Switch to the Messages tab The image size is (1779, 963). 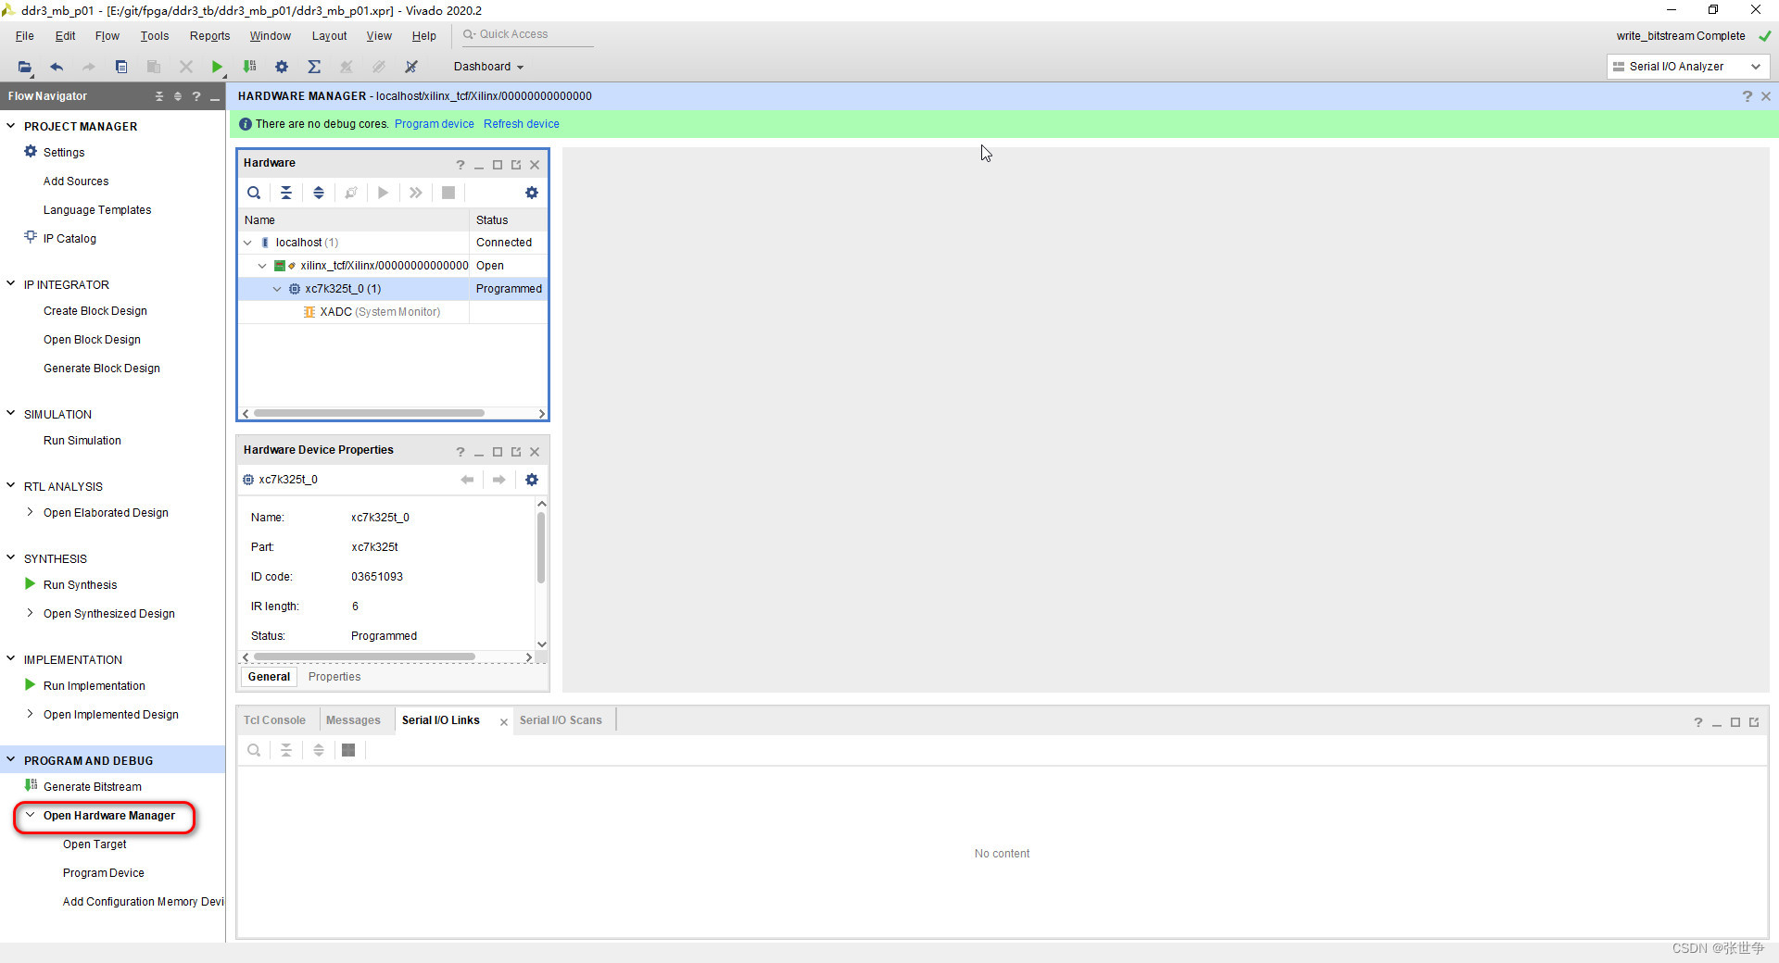(x=353, y=720)
